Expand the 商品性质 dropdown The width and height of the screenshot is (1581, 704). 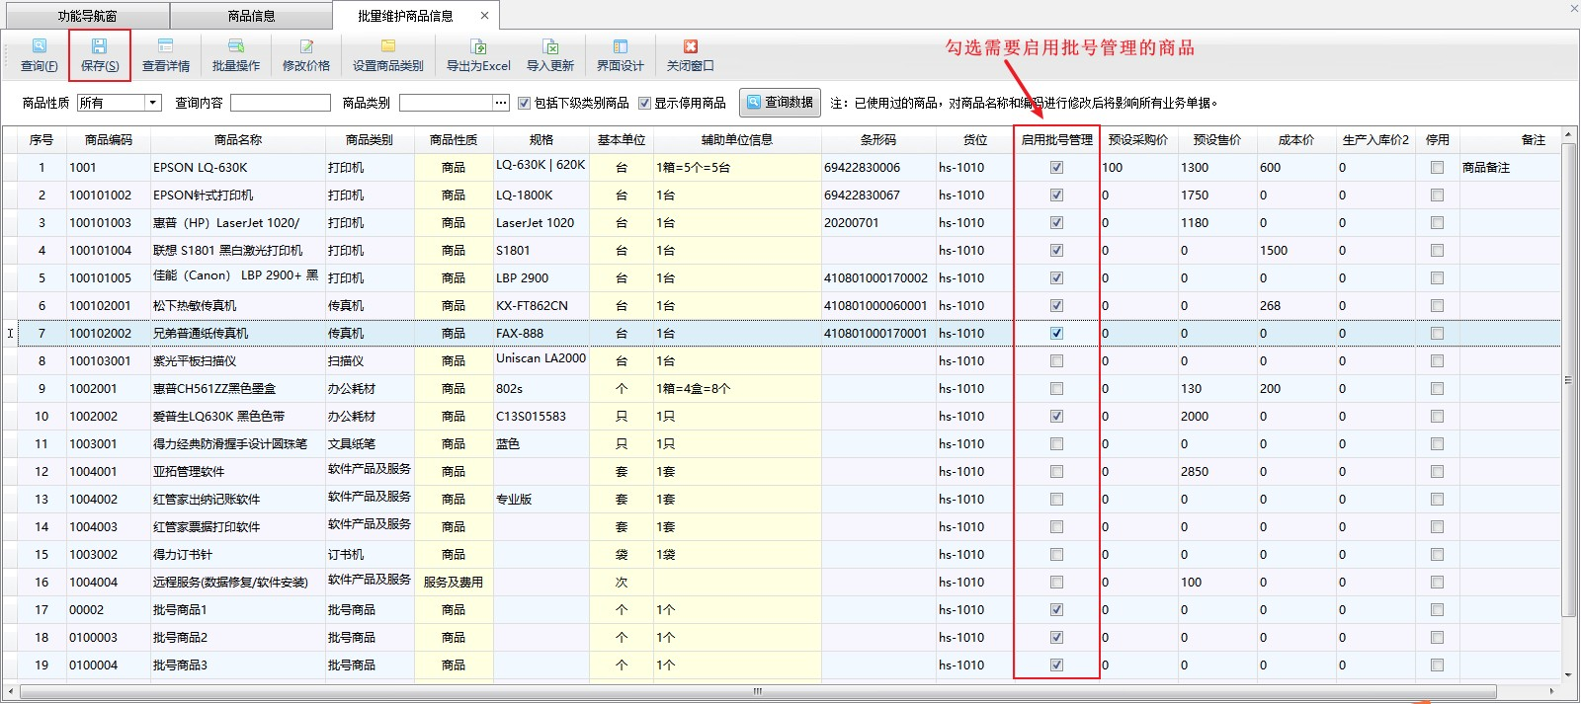[x=153, y=103]
